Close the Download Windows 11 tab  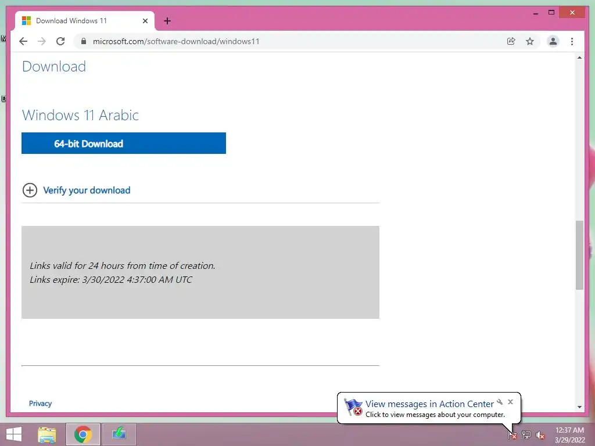pos(145,21)
